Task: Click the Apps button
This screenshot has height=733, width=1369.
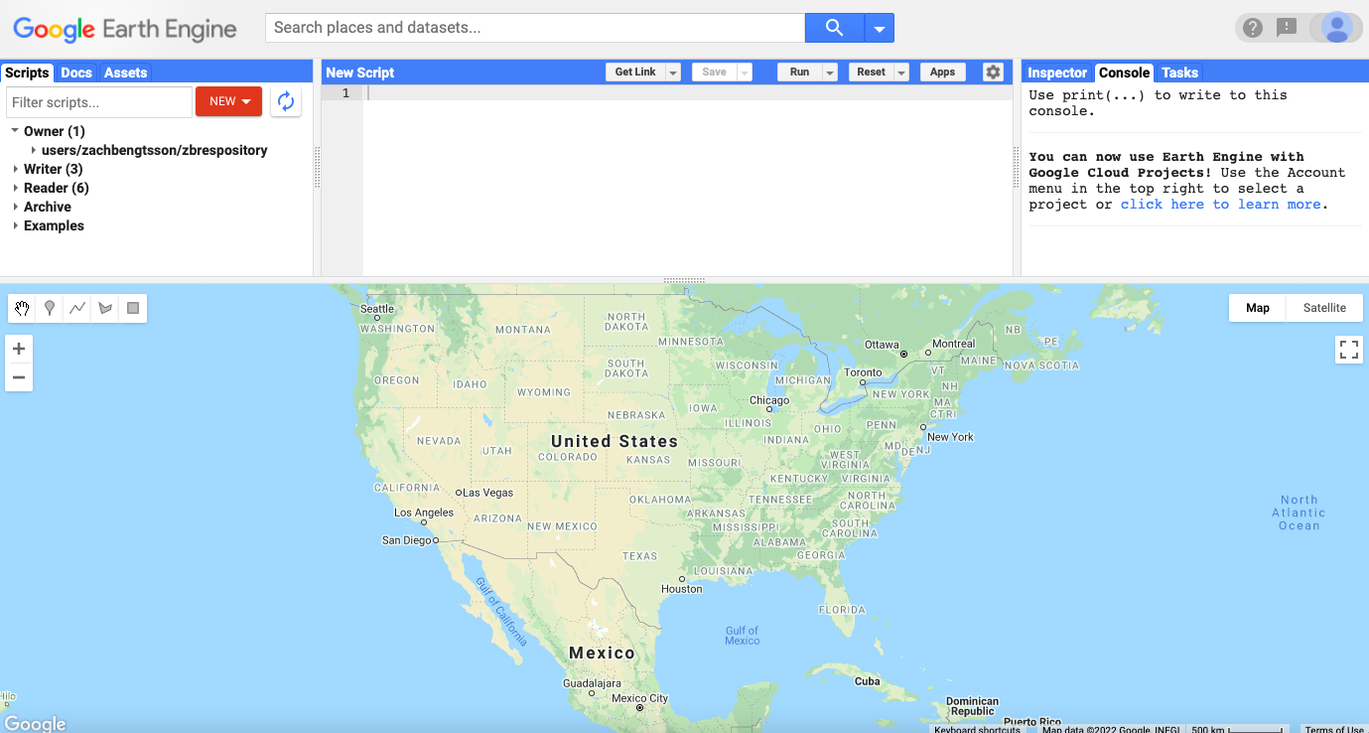Action: (942, 73)
